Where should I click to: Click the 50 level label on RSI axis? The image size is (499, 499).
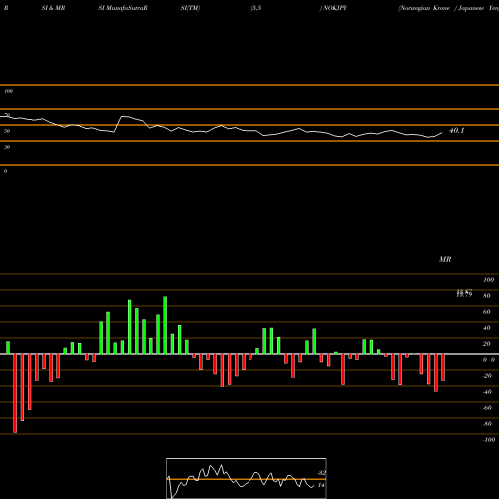[7, 131]
